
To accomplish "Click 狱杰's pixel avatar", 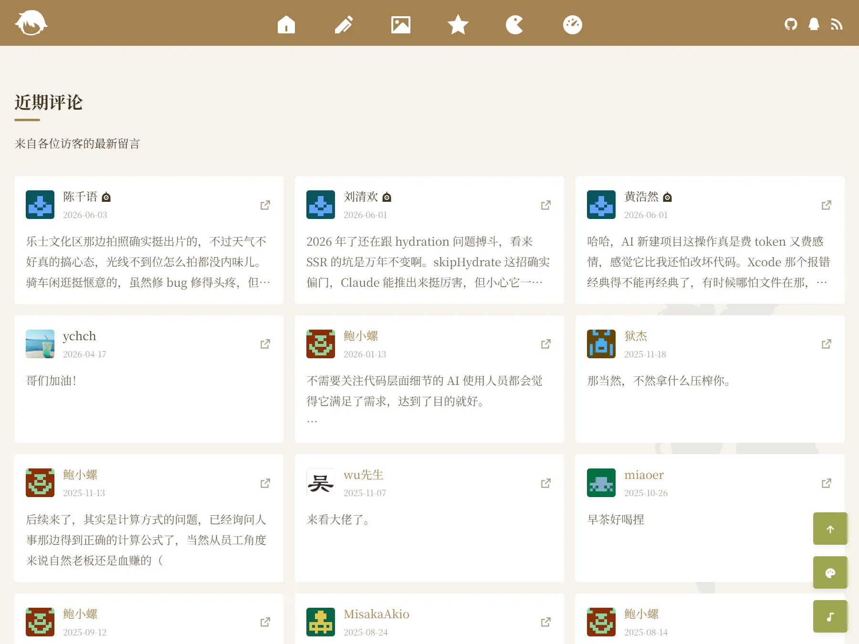I will click(601, 344).
